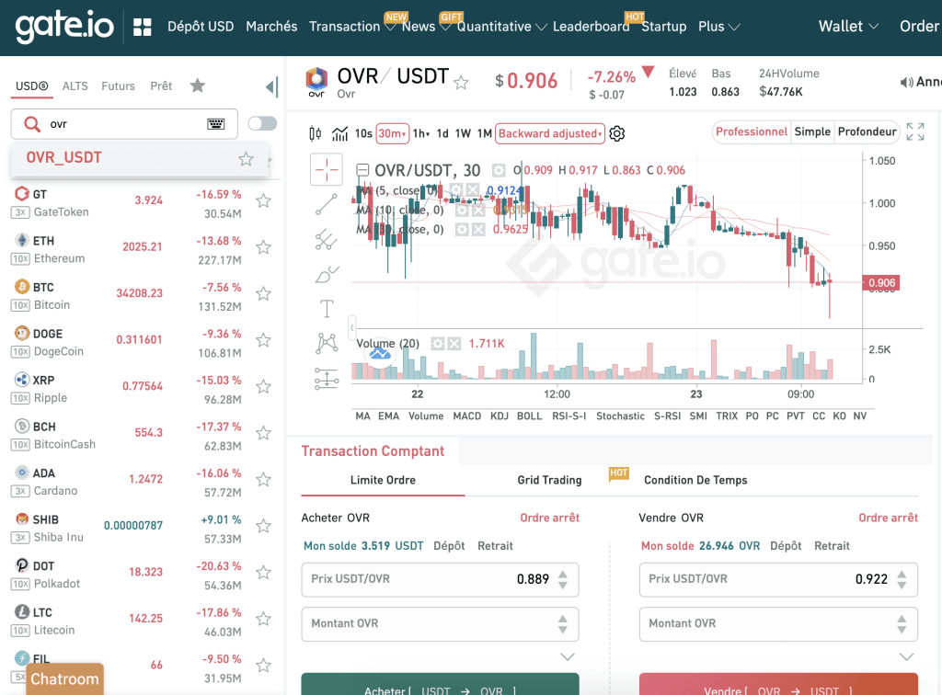Collapse the OVR/USDT chart legend box

pyautogui.click(x=362, y=170)
